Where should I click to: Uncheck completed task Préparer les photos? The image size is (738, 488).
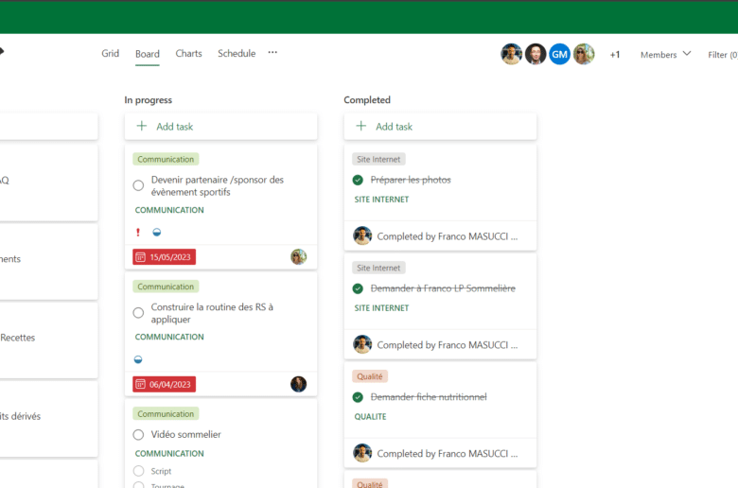358,180
